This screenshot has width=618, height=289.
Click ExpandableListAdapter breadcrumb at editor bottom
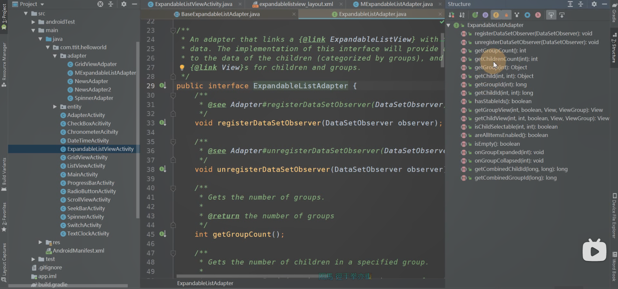tap(205, 283)
